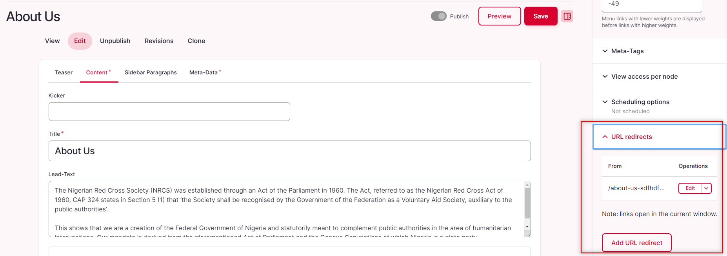The width and height of the screenshot is (727, 256).
Task: Click into the Title field
Action: (290, 151)
